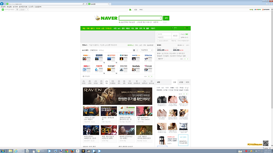Click the Windows Start orb

(x=3, y=151)
